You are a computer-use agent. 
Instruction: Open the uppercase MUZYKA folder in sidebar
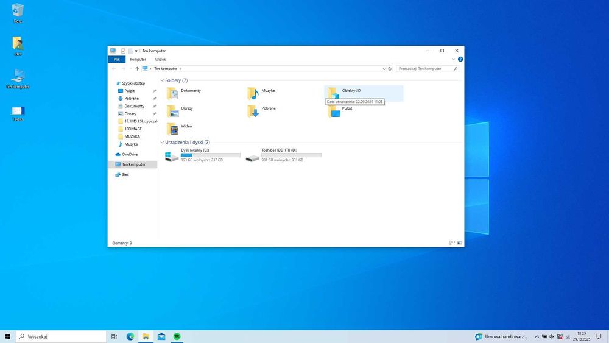point(132,136)
